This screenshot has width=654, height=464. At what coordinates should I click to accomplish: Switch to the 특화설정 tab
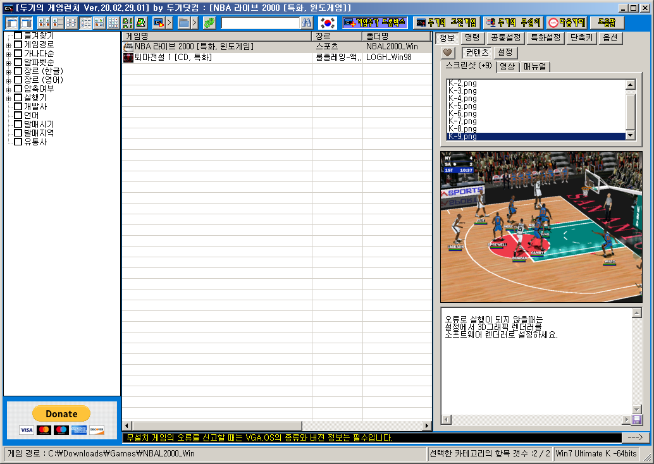pyautogui.click(x=546, y=38)
